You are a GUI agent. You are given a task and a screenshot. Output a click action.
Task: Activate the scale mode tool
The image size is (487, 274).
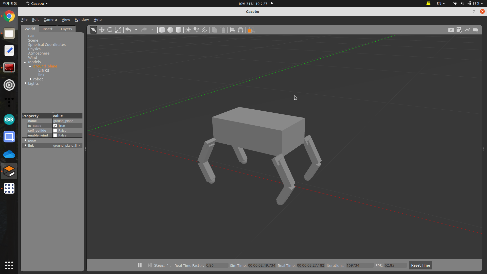(118, 30)
